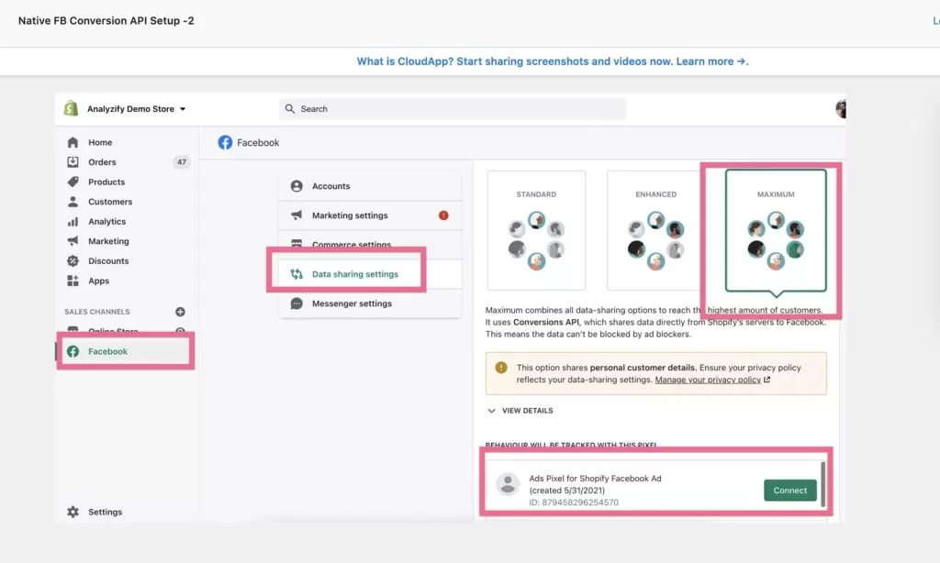Click the Facebook logo in page header
This screenshot has height=563, width=940.
(x=226, y=142)
